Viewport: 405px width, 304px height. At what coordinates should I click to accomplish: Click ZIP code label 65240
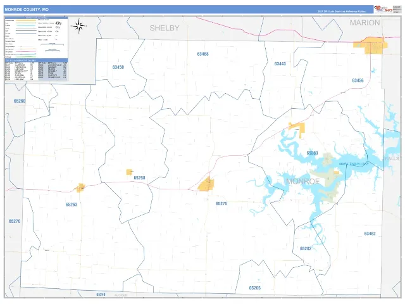coord(101,294)
